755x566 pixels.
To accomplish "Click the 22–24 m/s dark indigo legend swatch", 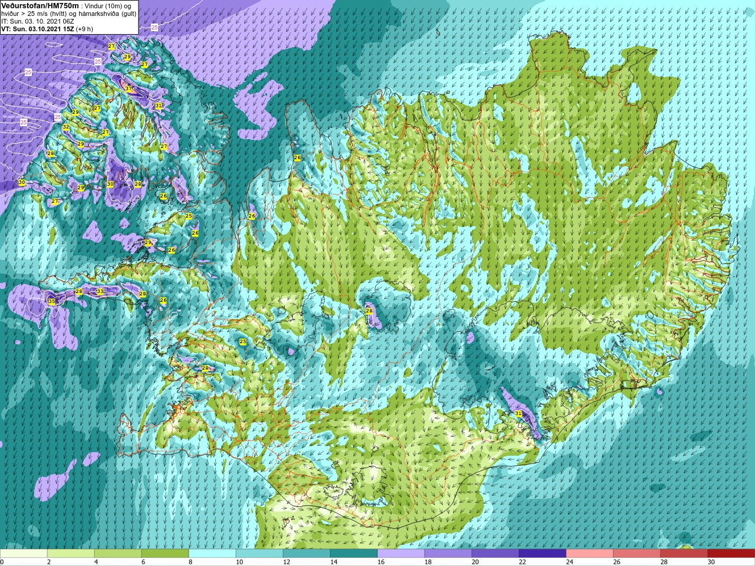I will (543, 554).
